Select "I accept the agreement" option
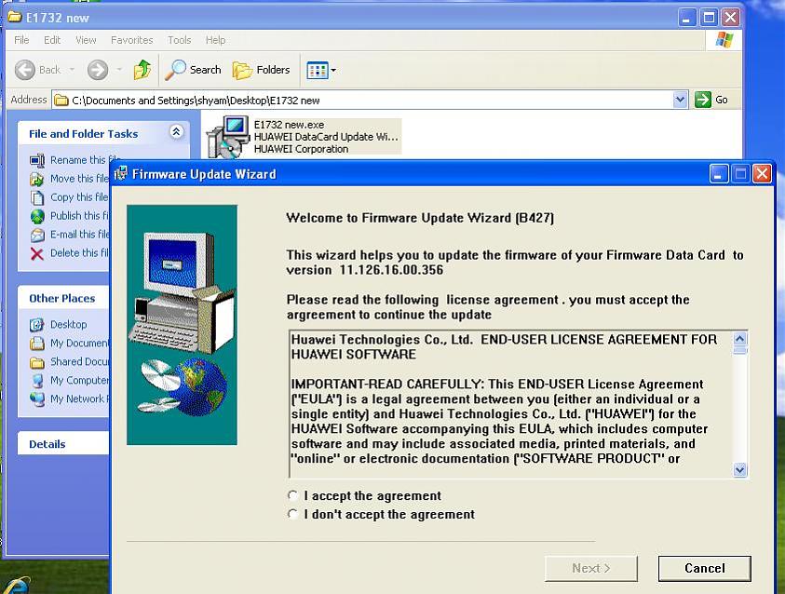Screen dimensions: 785x594 pos(293,496)
